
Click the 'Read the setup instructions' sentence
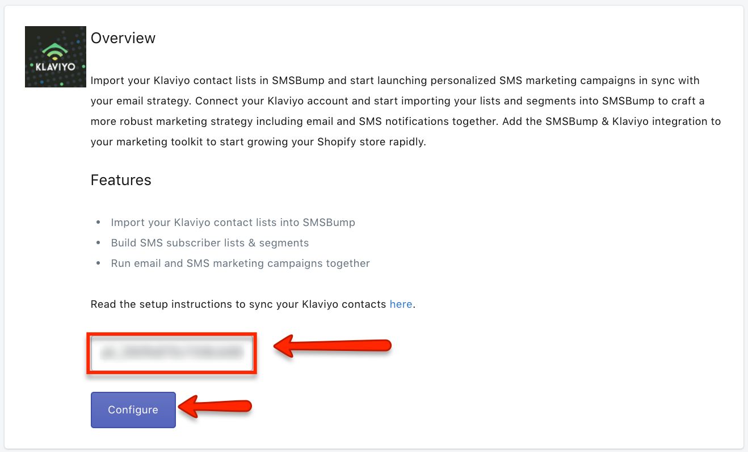pos(253,304)
